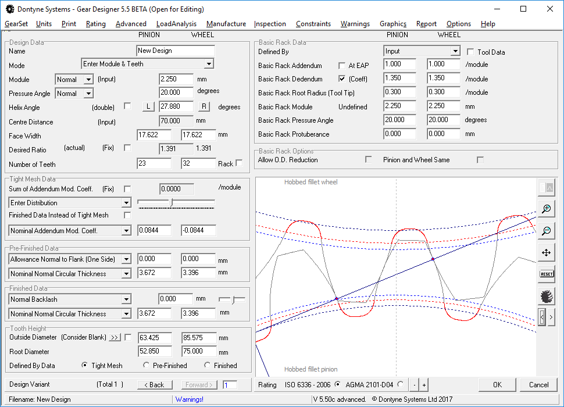The image size is (564, 407).
Task: Enable the Desired Ratio Fix checkbox
Action: (127, 148)
